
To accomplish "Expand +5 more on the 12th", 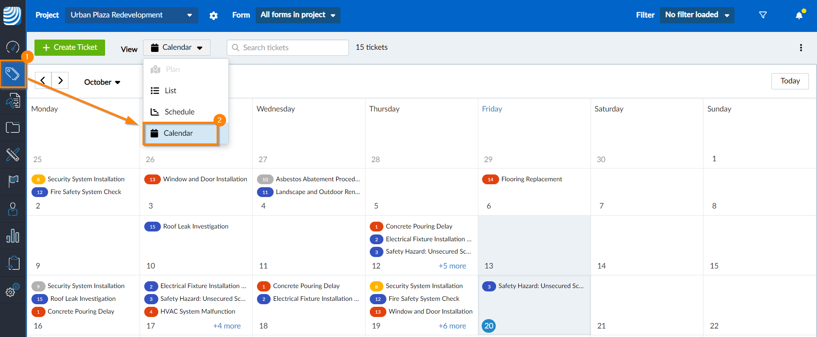I will pos(452,266).
